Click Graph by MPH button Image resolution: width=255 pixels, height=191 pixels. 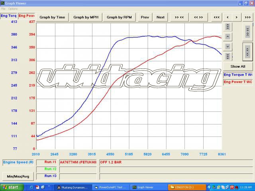86,17
